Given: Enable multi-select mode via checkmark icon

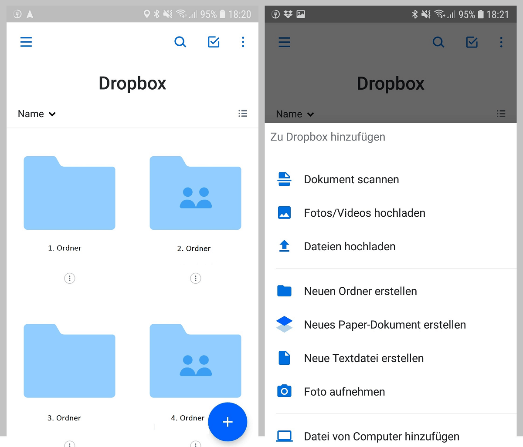Looking at the screenshot, I should [x=214, y=42].
